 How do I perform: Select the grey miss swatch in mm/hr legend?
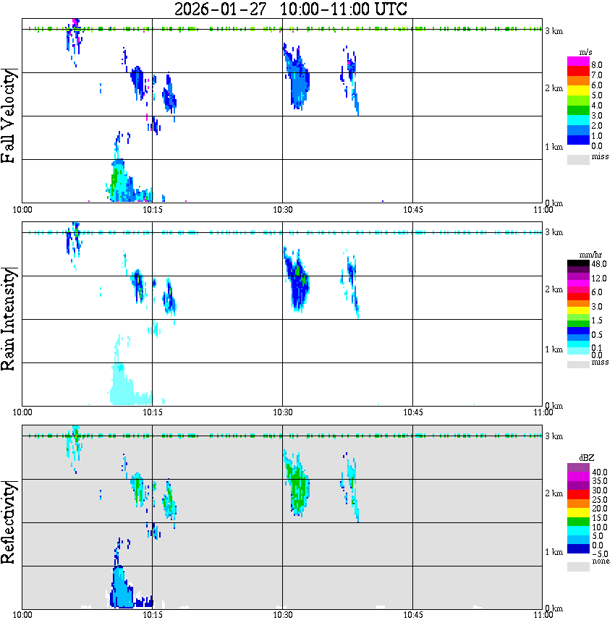[x=578, y=365]
